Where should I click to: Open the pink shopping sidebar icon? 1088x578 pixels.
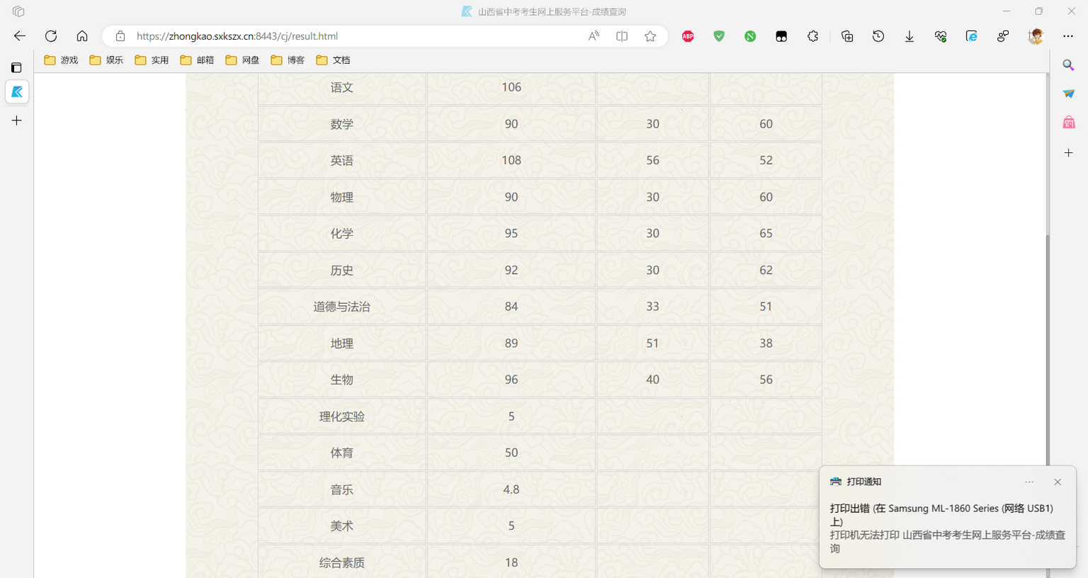click(x=1068, y=121)
